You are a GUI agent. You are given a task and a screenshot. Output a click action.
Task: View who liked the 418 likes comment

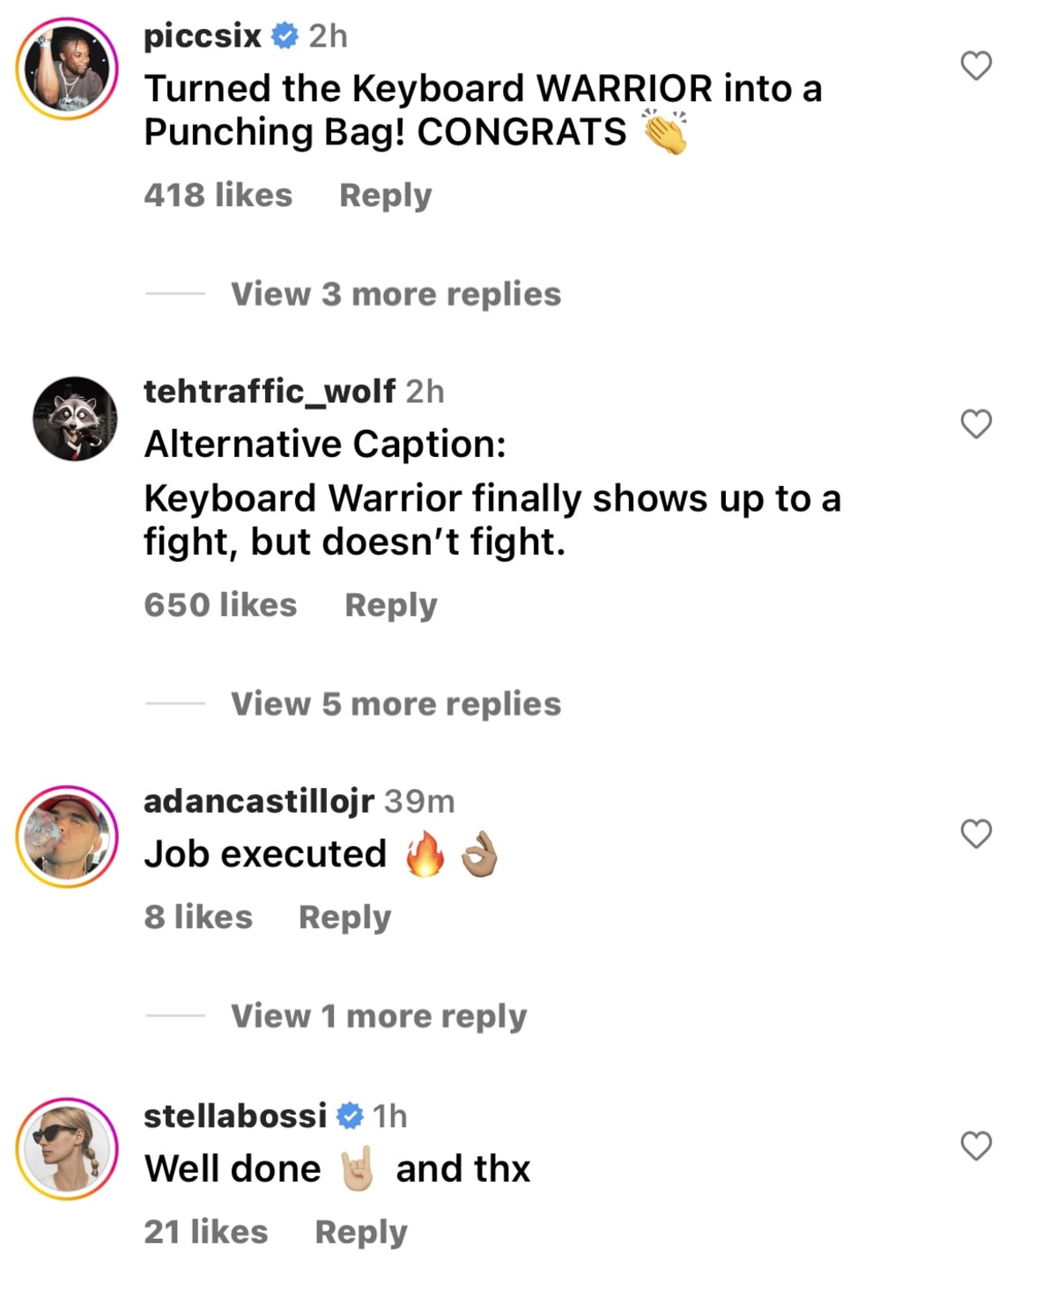tap(218, 195)
